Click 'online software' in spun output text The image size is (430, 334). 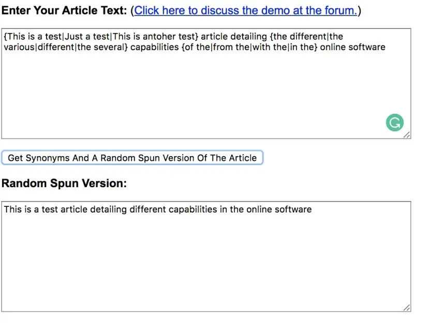pyautogui.click(x=279, y=209)
